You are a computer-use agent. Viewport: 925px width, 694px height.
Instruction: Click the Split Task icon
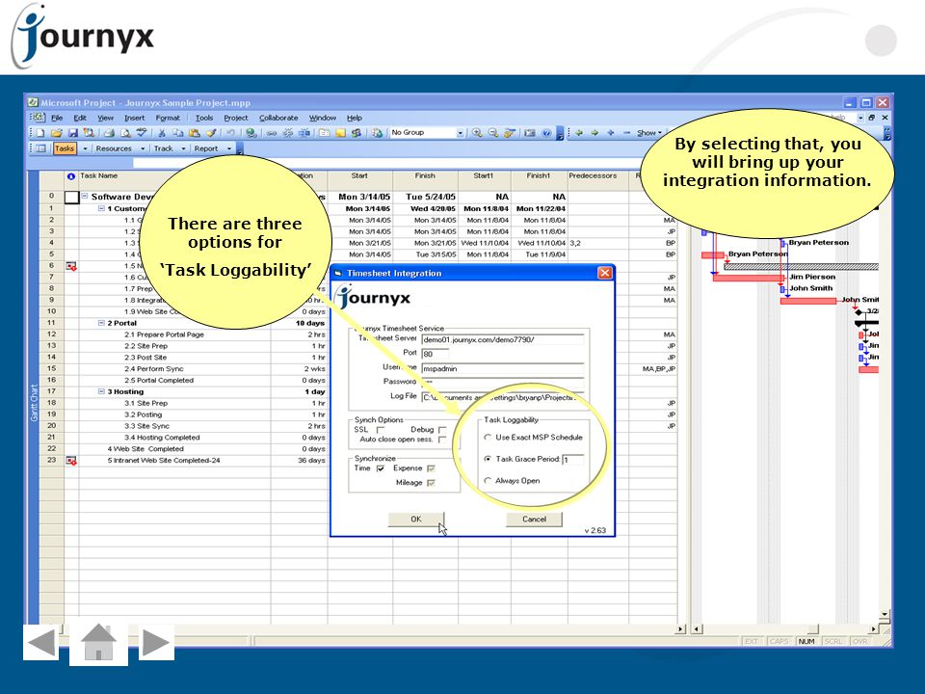[x=304, y=133]
